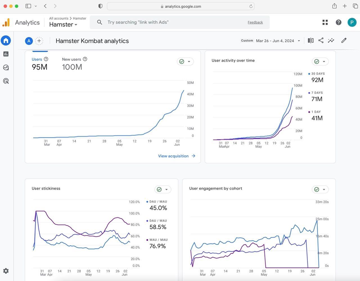Screen dimensions: 360x281
Task: Expand the Hamster account selector dropdown
Action: pyautogui.click(x=63, y=25)
